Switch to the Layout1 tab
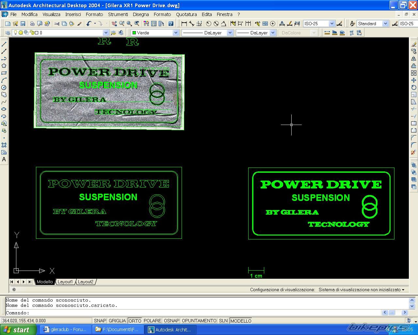Viewport: 418px width, 335px height. [65, 282]
